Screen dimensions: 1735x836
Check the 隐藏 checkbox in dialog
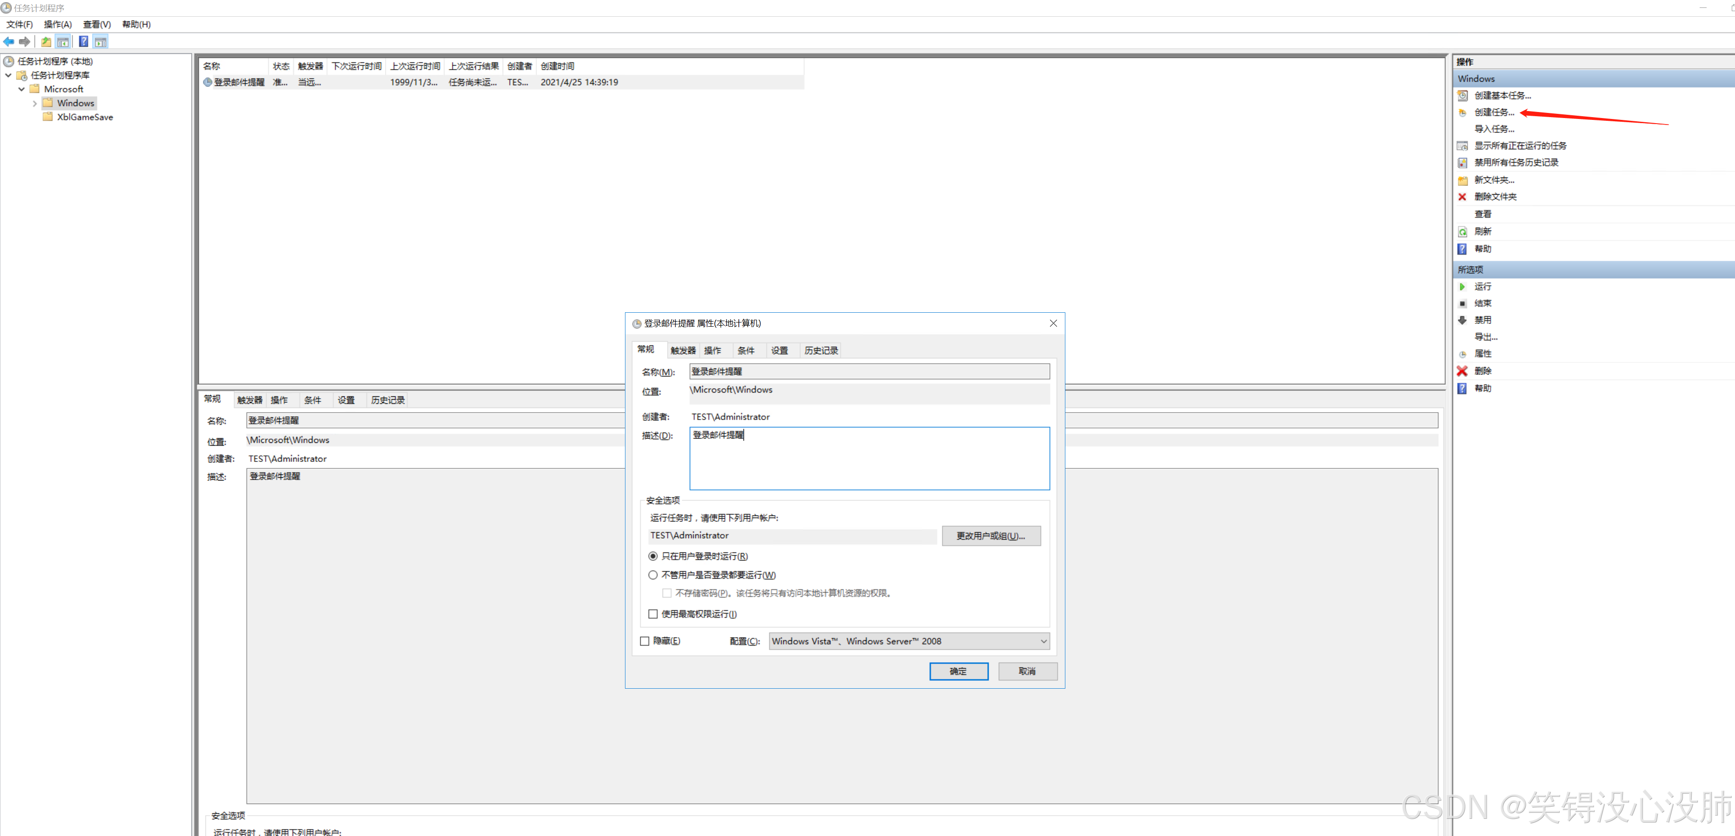[645, 641]
